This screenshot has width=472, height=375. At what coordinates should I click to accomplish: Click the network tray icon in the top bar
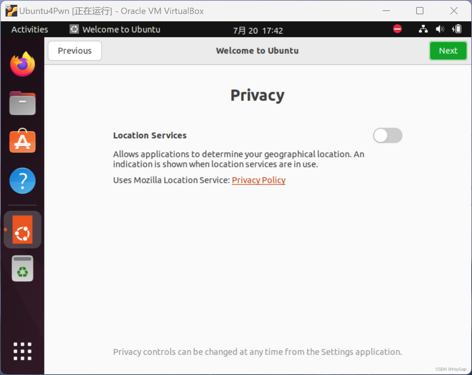(423, 29)
